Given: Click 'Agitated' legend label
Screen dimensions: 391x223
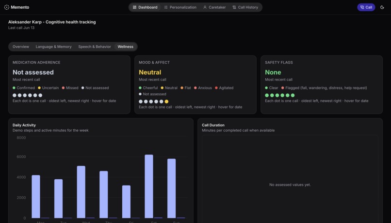Looking at the screenshot, I should click(226, 88).
